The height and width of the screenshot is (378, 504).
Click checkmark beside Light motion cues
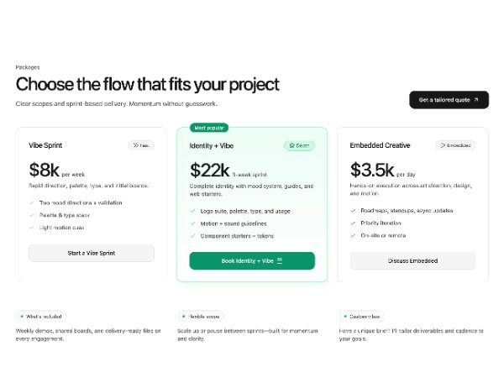pos(32,227)
